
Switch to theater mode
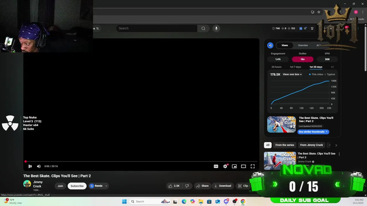tap(243, 166)
